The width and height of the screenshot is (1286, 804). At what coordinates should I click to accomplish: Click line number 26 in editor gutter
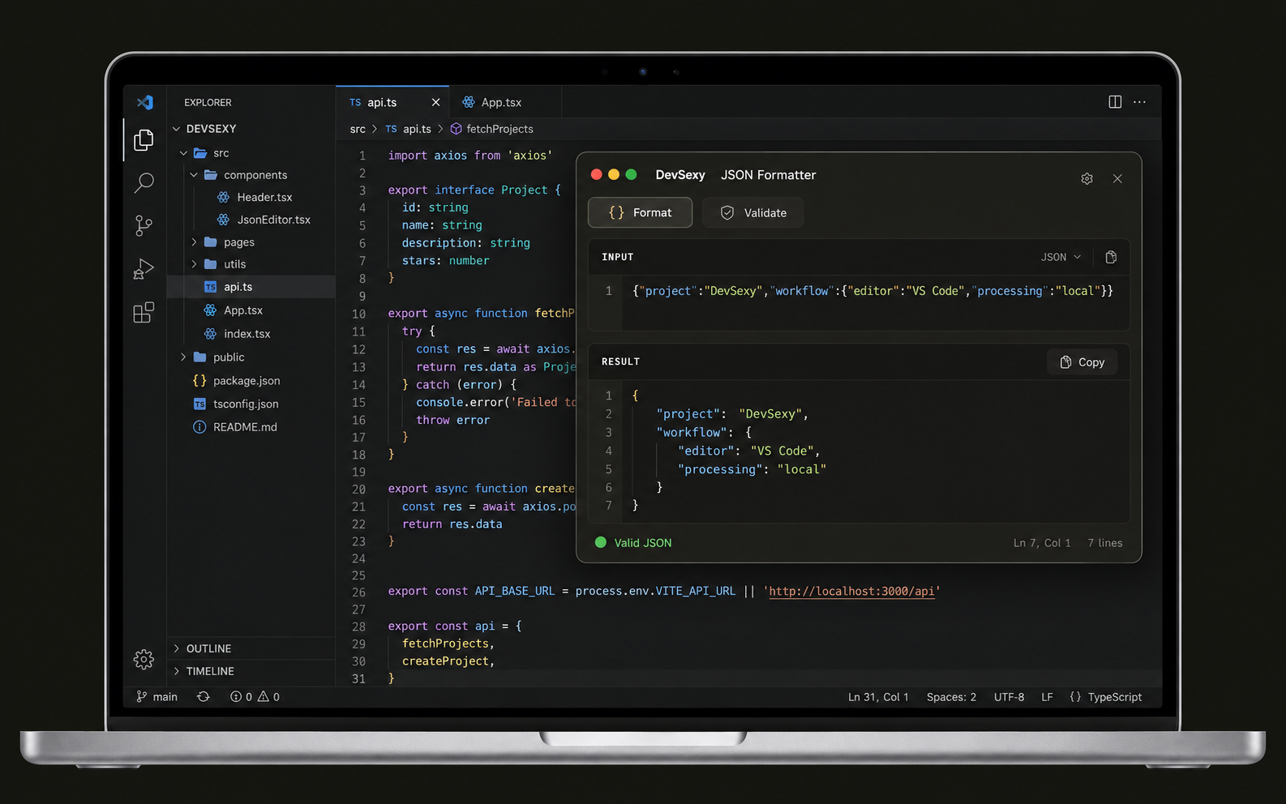click(358, 592)
